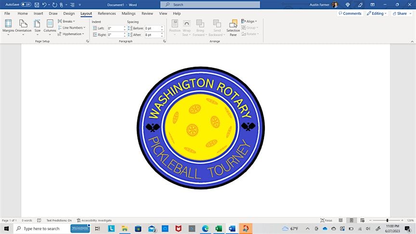Open the Selection Pane
This screenshot has width=416, height=234.
click(233, 27)
